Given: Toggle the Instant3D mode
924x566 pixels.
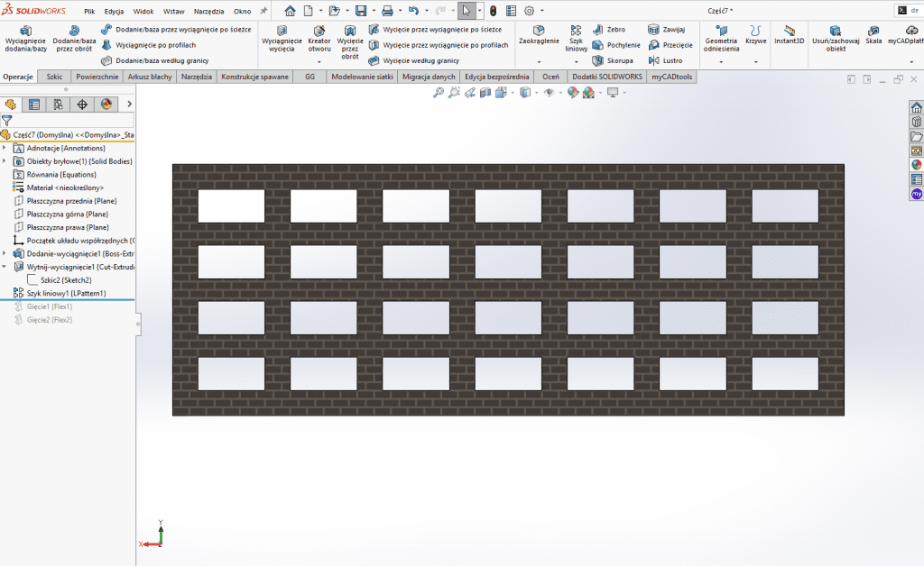Looking at the screenshot, I should click(789, 35).
